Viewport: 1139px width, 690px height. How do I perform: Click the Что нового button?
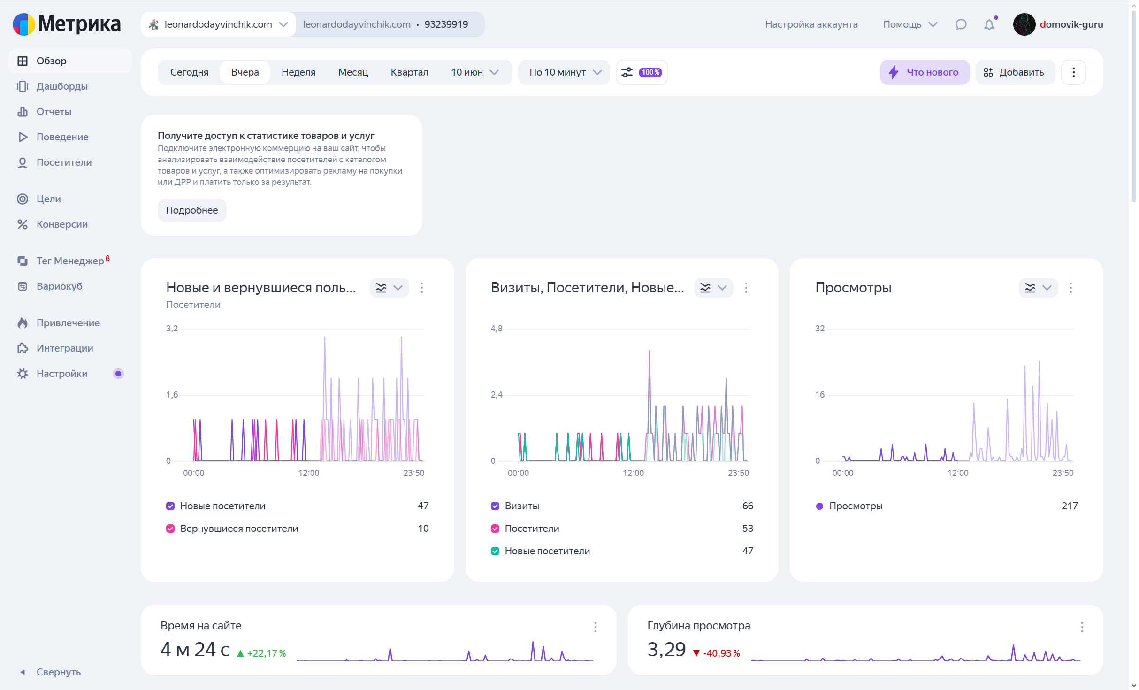tap(924, 72)
